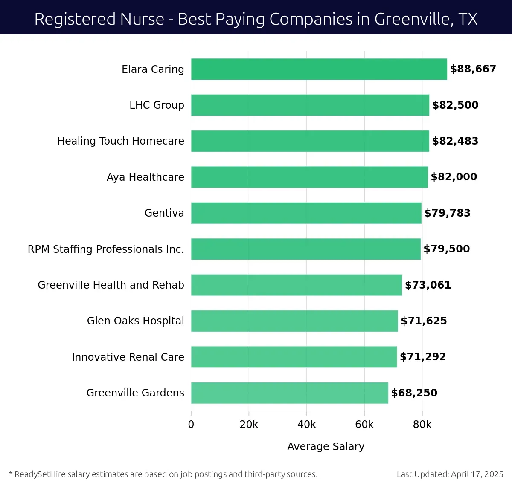Select the 'Greenville Health and Rehab' label
This screenshot has height=486, width=512.
[x=111, y=285]
